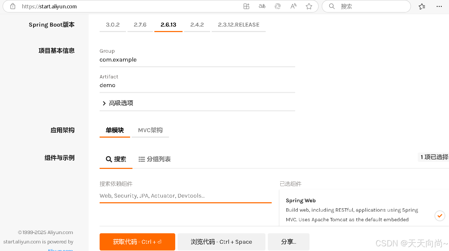This screenshot has height=251, width=449.
Task: Click the magnifier icon on the 搜索 tab
Action: pos(109,159)
